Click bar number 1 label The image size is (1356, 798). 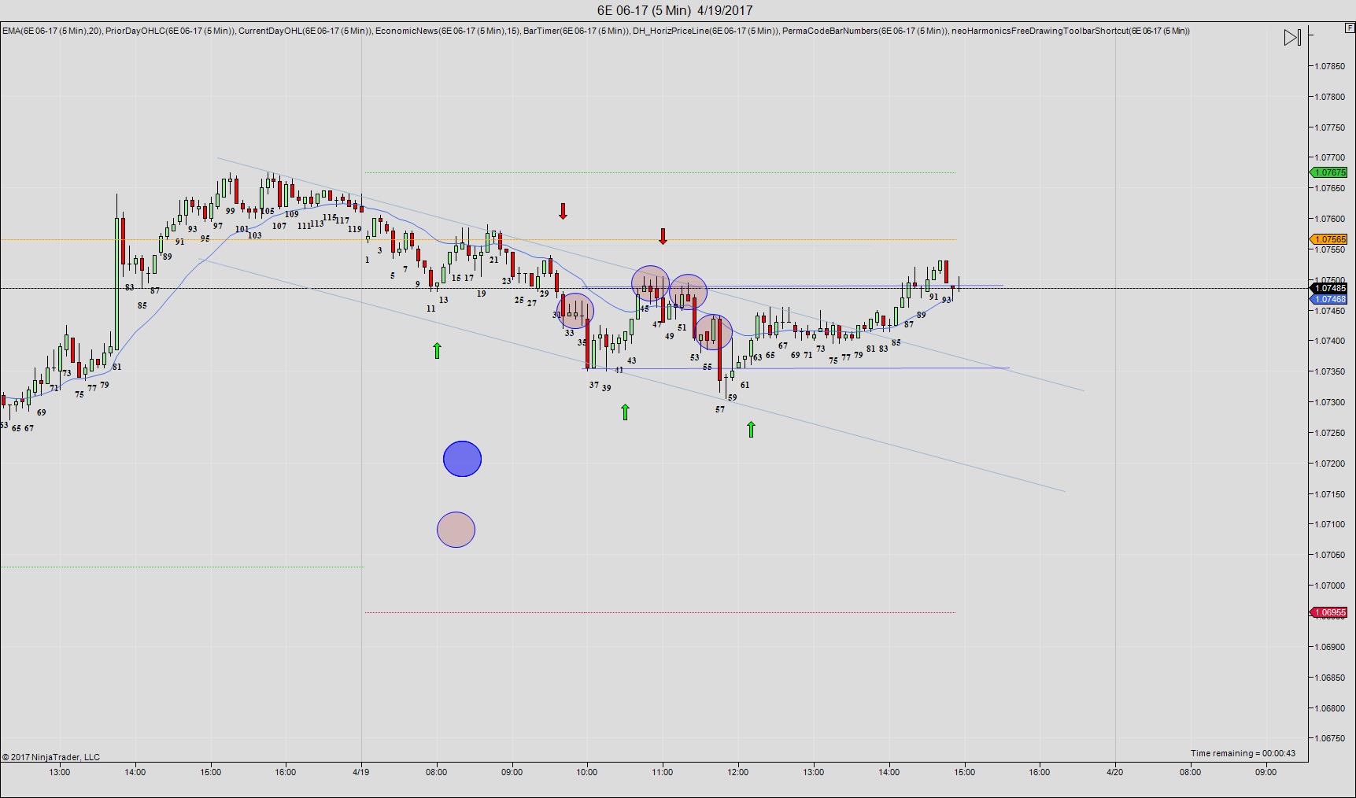click(x=367, y=259)
